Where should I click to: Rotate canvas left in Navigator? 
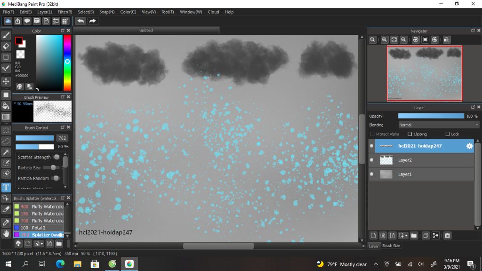coord(416,40)
